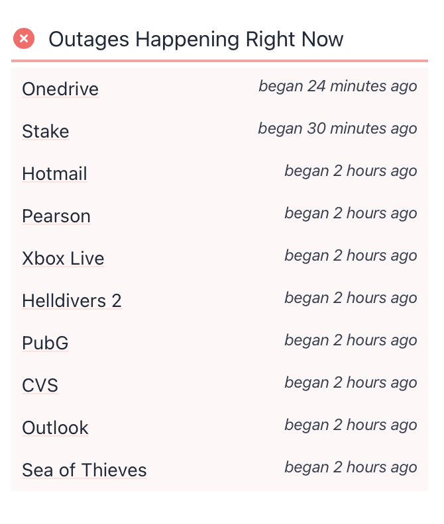Click the Helldivers 2 outage start time
The width and height of the screenshot is (444, 524).
[x=351, y=298]
